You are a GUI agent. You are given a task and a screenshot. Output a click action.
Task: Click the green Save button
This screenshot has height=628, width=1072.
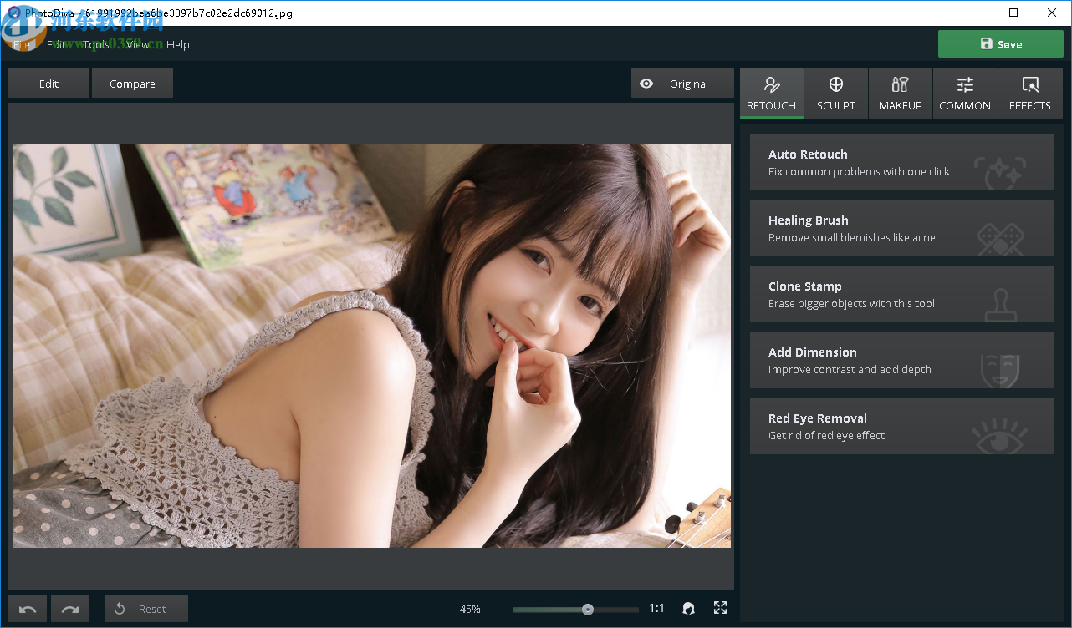tap(1000, 44)
